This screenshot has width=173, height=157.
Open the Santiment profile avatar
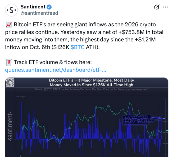11,10
